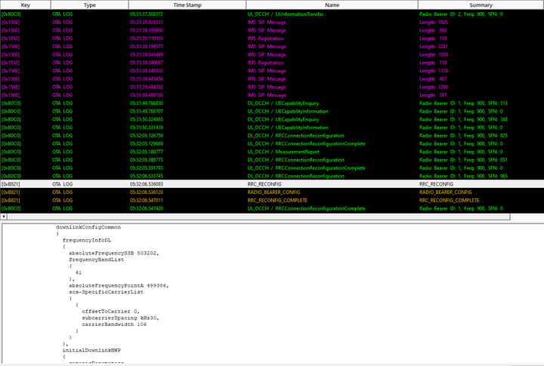The height and width of the screenshot is (366, 544).
Task: Click the subcarrierSpacing kHz30 line
Action: (120, 318)
